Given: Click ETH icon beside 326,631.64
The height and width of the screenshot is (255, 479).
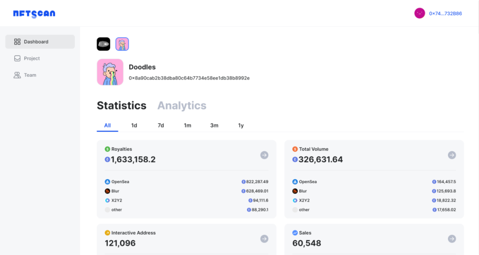Looking at the screenshot, I should 295,159.
